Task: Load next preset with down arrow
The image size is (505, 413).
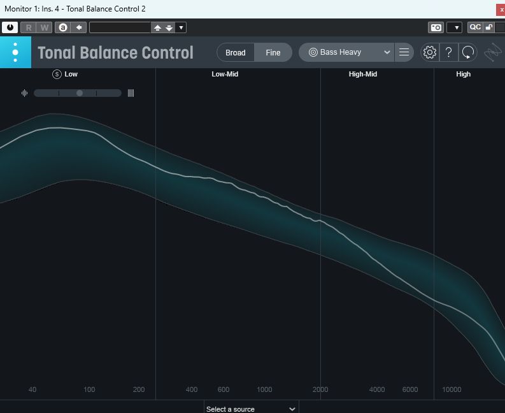Action: tap(169, 28)
